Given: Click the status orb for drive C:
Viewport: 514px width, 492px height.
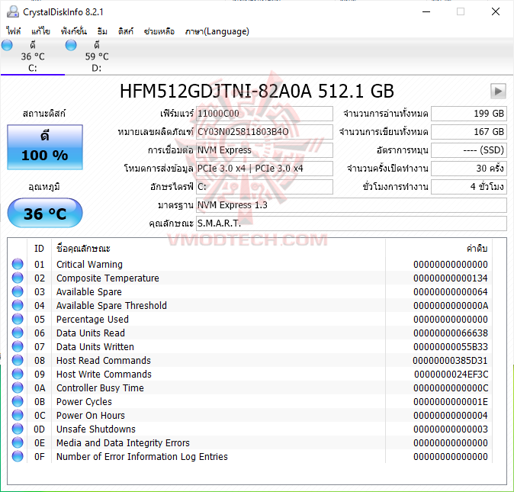Looking at the screenshot, I should click(x=8, y=46).
